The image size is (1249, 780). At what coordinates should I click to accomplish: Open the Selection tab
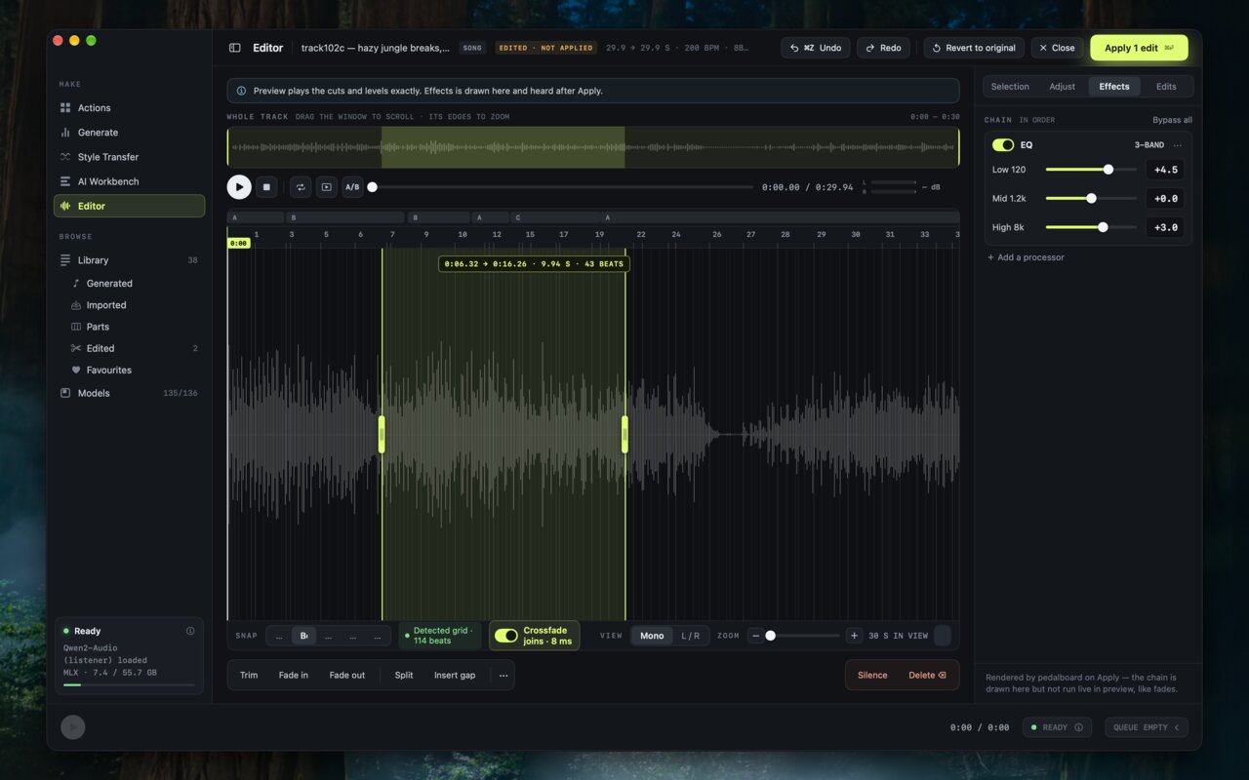(1010, 87)
